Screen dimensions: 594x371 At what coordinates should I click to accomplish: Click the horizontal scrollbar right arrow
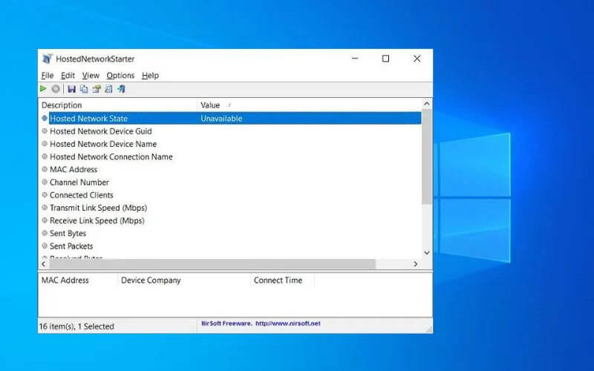416,263
